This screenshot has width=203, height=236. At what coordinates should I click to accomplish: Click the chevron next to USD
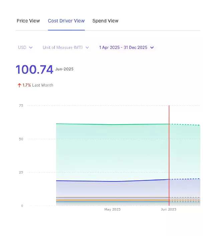[31, 48]
